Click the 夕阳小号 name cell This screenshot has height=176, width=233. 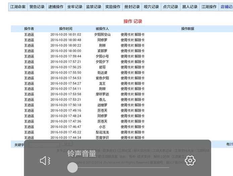click(x=102, y=56)
